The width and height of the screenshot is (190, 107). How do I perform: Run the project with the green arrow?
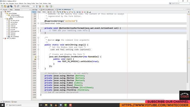[x=43, y=6]
